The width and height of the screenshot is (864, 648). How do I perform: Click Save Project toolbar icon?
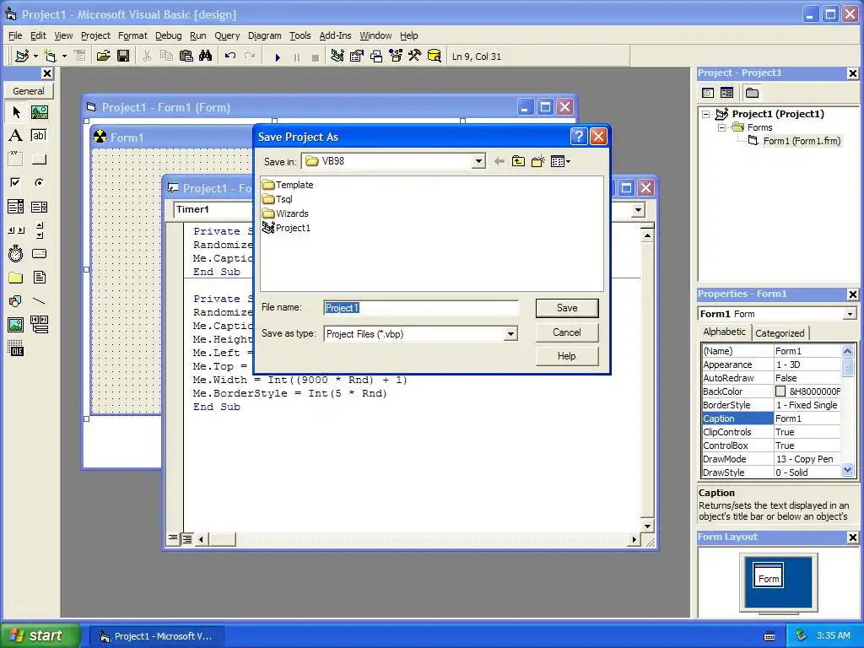pyautogui.click(x=123, y=56)
